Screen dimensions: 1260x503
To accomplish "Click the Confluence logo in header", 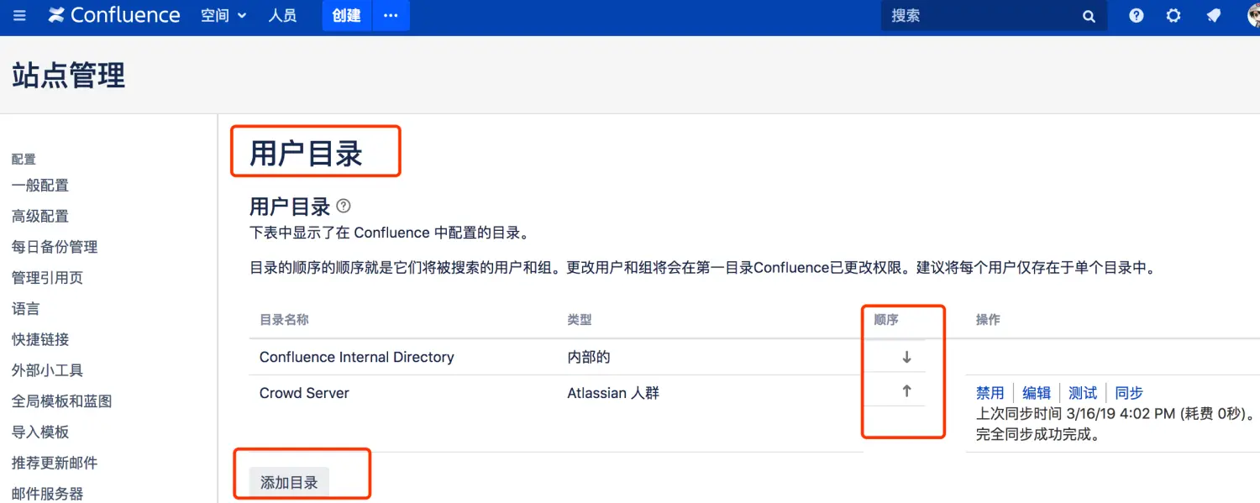I will [x=114, y=16].
